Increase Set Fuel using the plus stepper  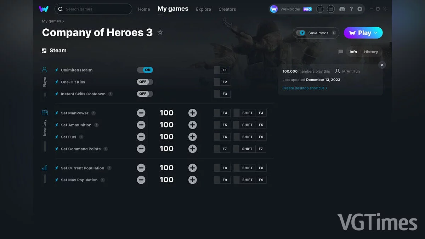pos(192,137)
